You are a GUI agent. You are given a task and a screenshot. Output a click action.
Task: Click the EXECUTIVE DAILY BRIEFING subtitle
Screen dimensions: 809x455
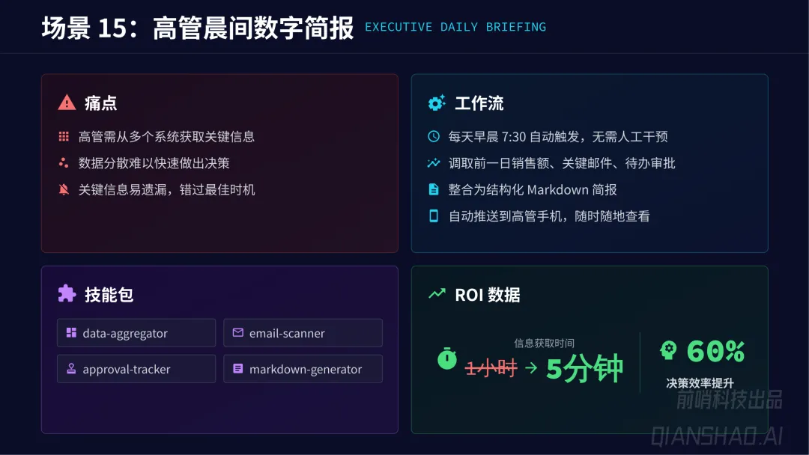455,27
